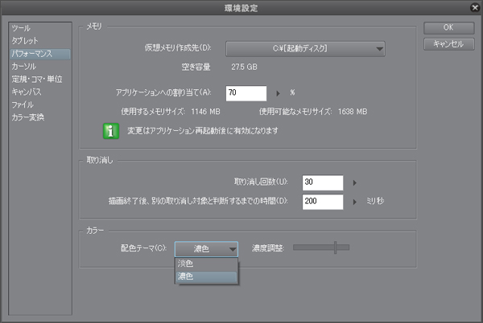The image size is (483, 323).
Task: Click the 取り消し回数 input field
Action: click(x=323, y=182)
